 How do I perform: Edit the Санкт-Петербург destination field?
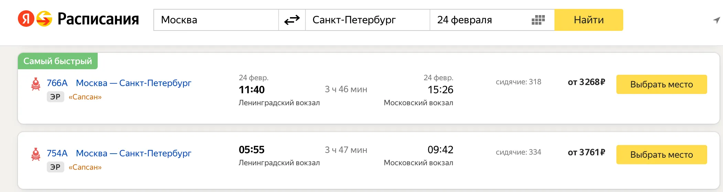[367, 20]
